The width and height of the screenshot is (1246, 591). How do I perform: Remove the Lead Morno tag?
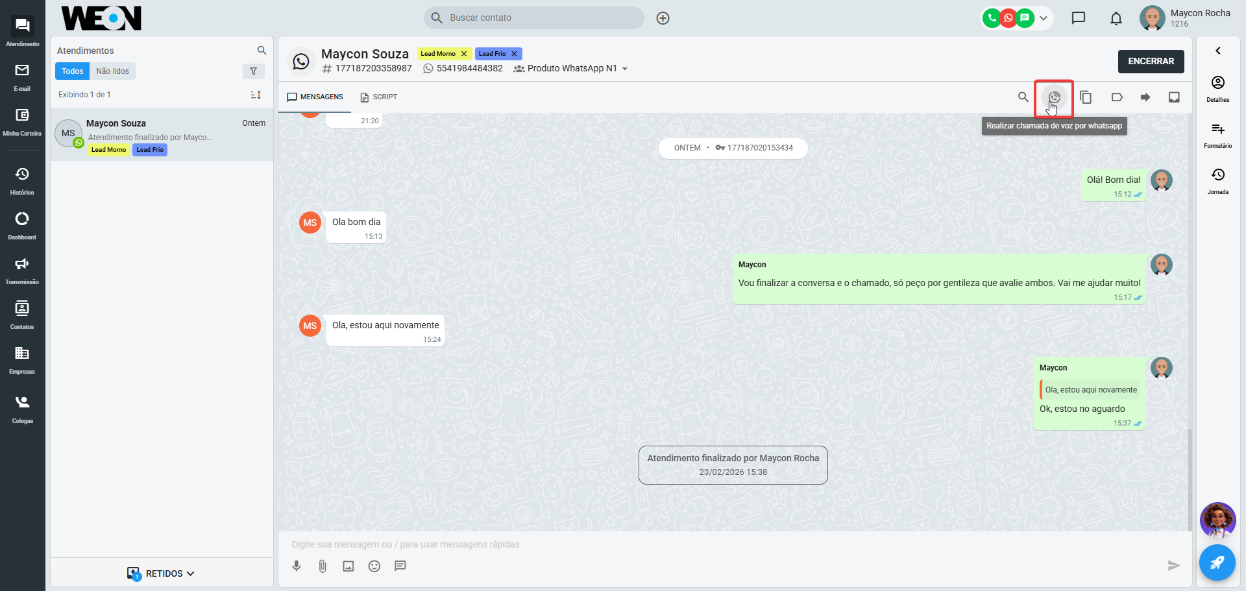pyautogui.click(x=464, y=54)
